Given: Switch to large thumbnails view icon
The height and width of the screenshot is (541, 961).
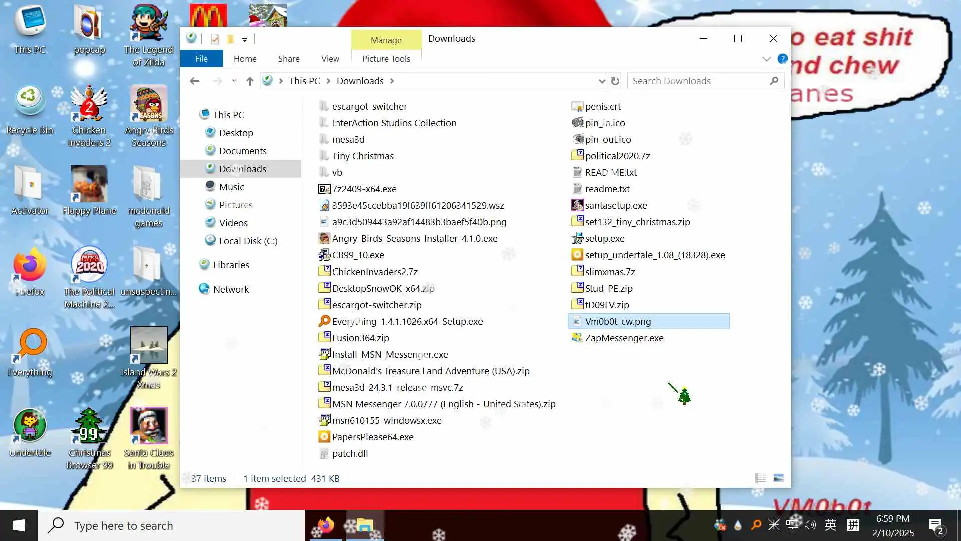Looking at the screenshot, I should (x=778, y=478).
